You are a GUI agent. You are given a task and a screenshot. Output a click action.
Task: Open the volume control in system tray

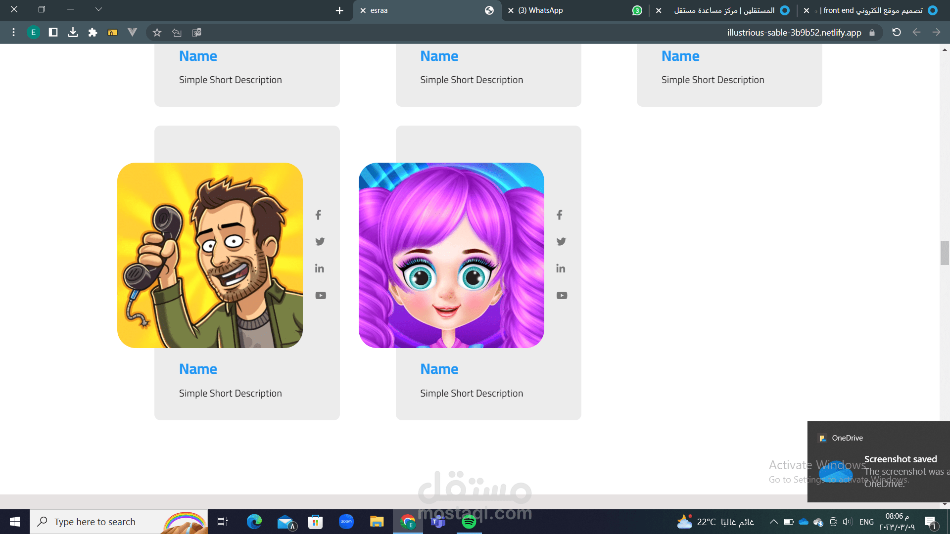click(848, 522)
